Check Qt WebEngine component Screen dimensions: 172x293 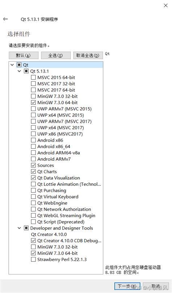tap(33, 203)
